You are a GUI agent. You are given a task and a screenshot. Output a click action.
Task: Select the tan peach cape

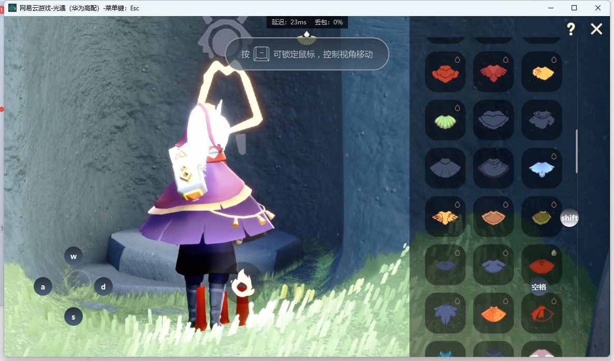493,217
